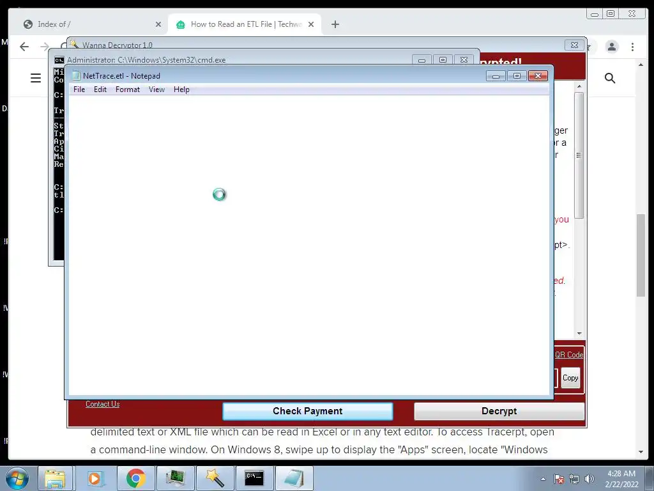Click the network tray icon
The image size is (654, 491).
click(x=574, y=479)
